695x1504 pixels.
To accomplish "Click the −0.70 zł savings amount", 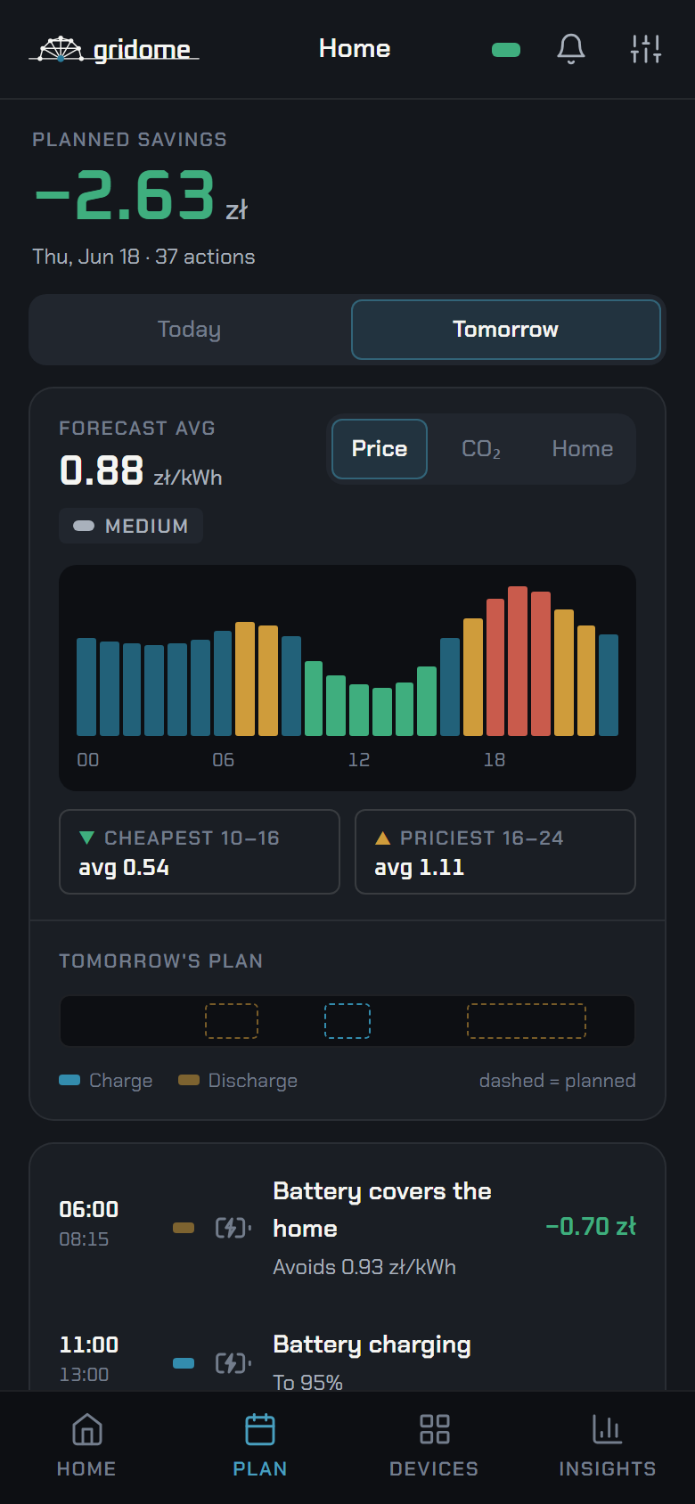I will 591,1227.
